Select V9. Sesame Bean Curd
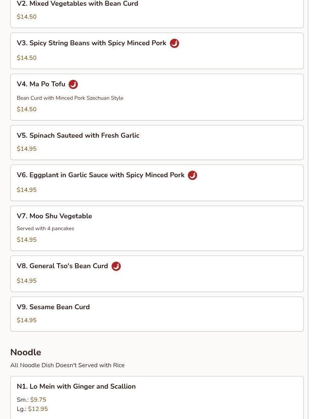316x419 pixels. pos(53,307)
